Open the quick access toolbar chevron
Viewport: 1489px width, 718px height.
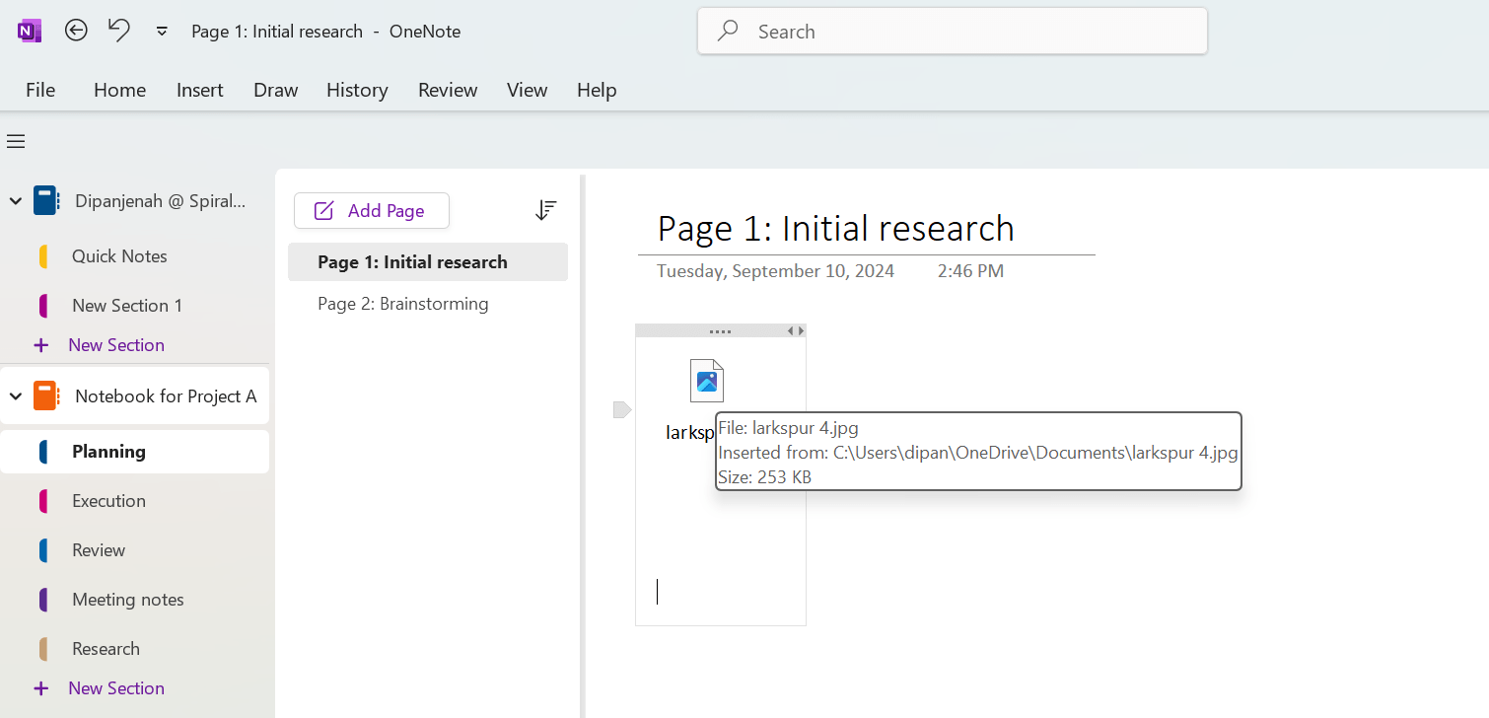click(161, 31)
